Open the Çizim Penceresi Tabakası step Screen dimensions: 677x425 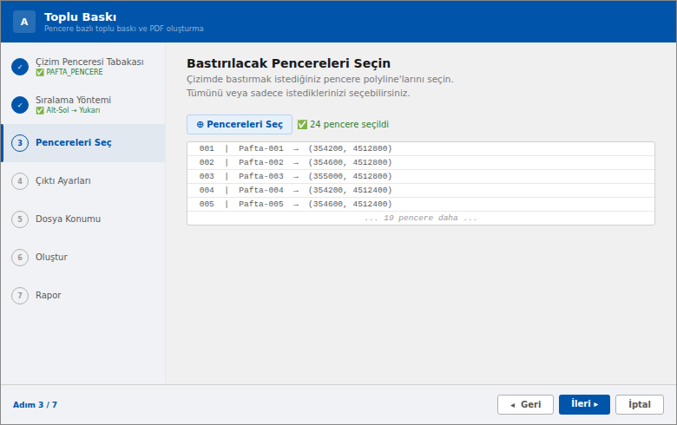(83, 67)
